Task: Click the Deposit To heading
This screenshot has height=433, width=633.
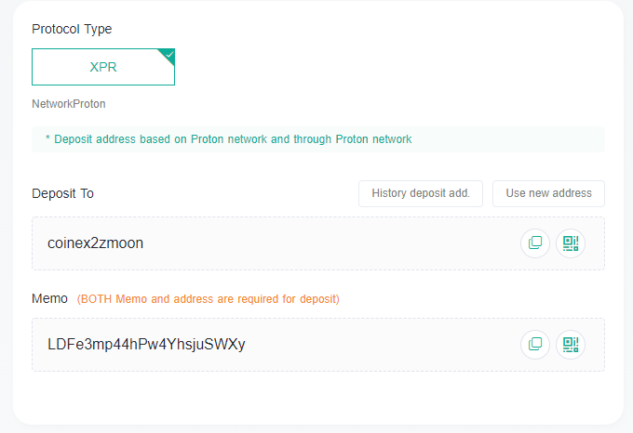Action: point(62,193)
